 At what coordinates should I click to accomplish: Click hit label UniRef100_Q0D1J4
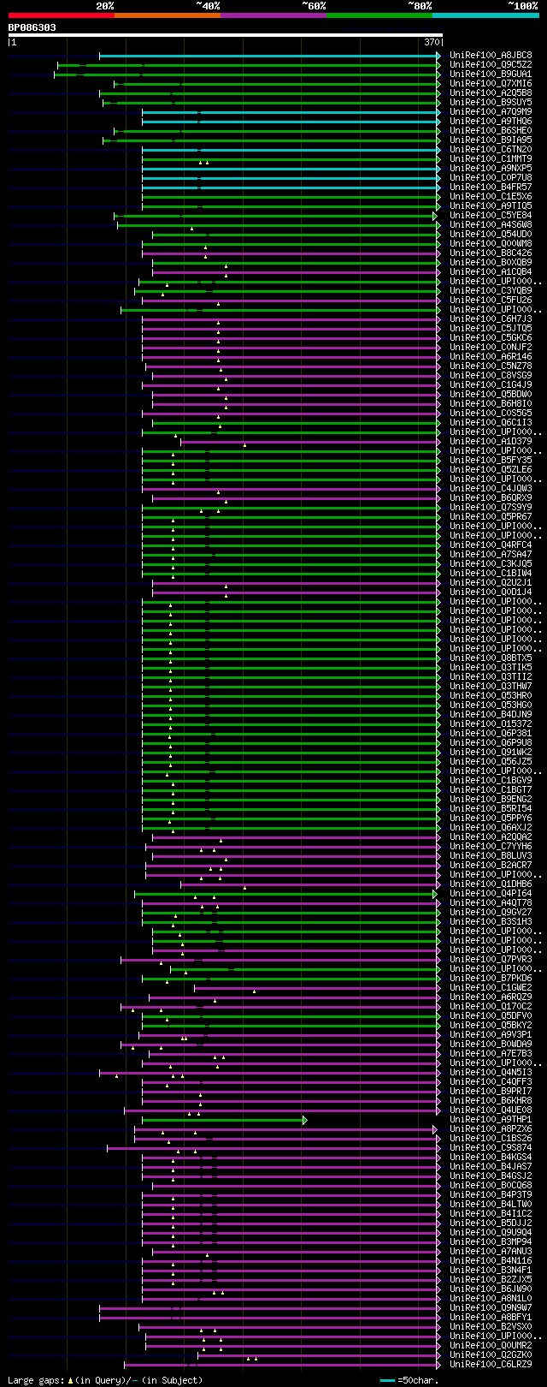(491, 592)
